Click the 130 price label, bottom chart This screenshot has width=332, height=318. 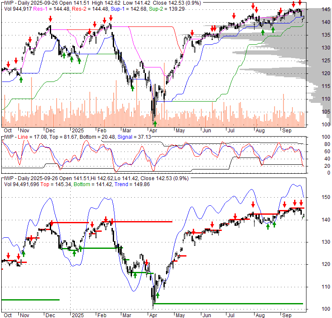[326, 242]
